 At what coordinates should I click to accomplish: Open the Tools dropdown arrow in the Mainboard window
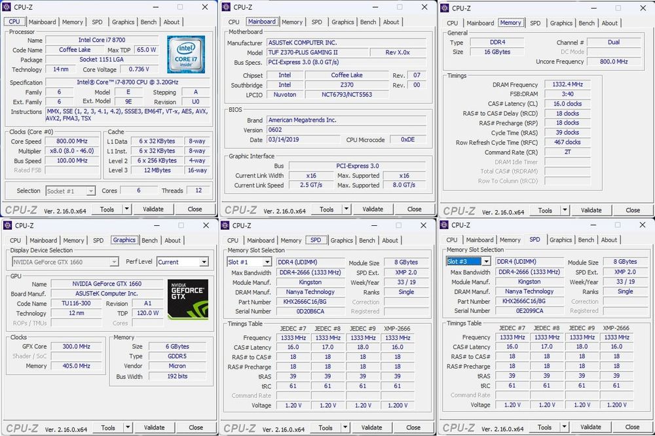(346, 209)
